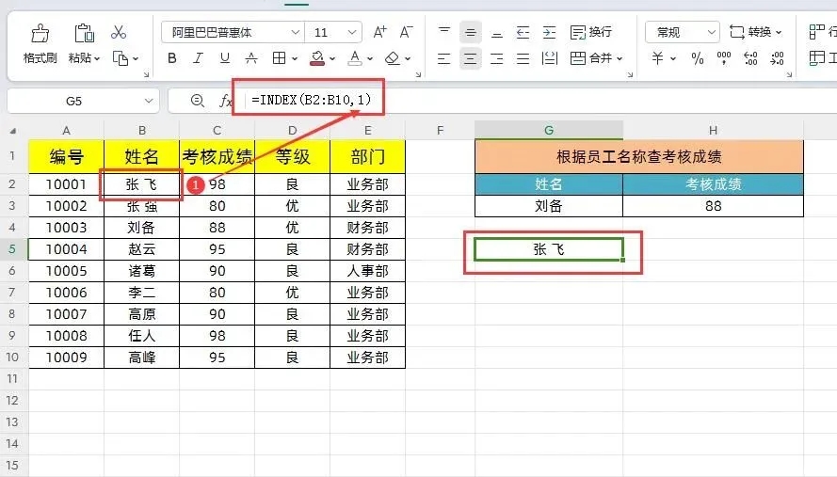Select bottom vertical alignment
Screen dimensions: 837x477
click(497, 33)
